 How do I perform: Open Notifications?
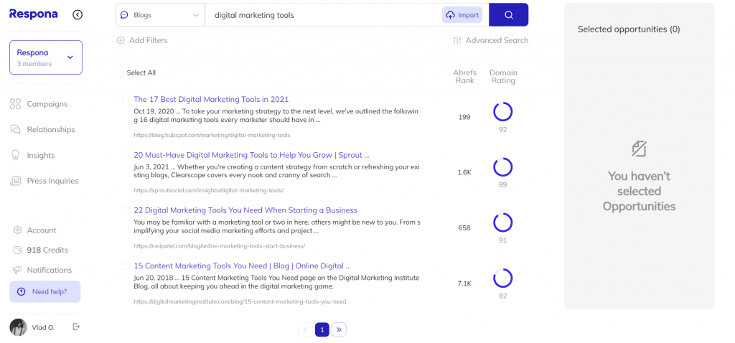click(50, 270)
